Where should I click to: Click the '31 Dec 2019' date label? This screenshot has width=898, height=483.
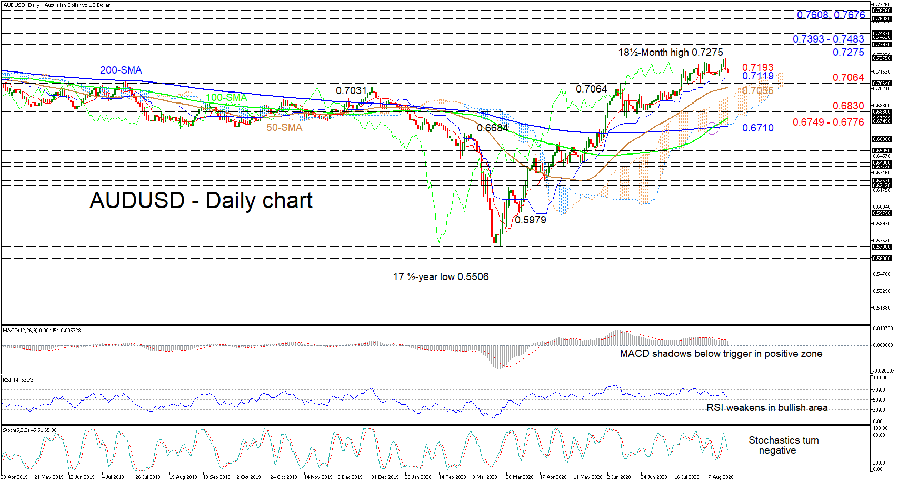385,477
